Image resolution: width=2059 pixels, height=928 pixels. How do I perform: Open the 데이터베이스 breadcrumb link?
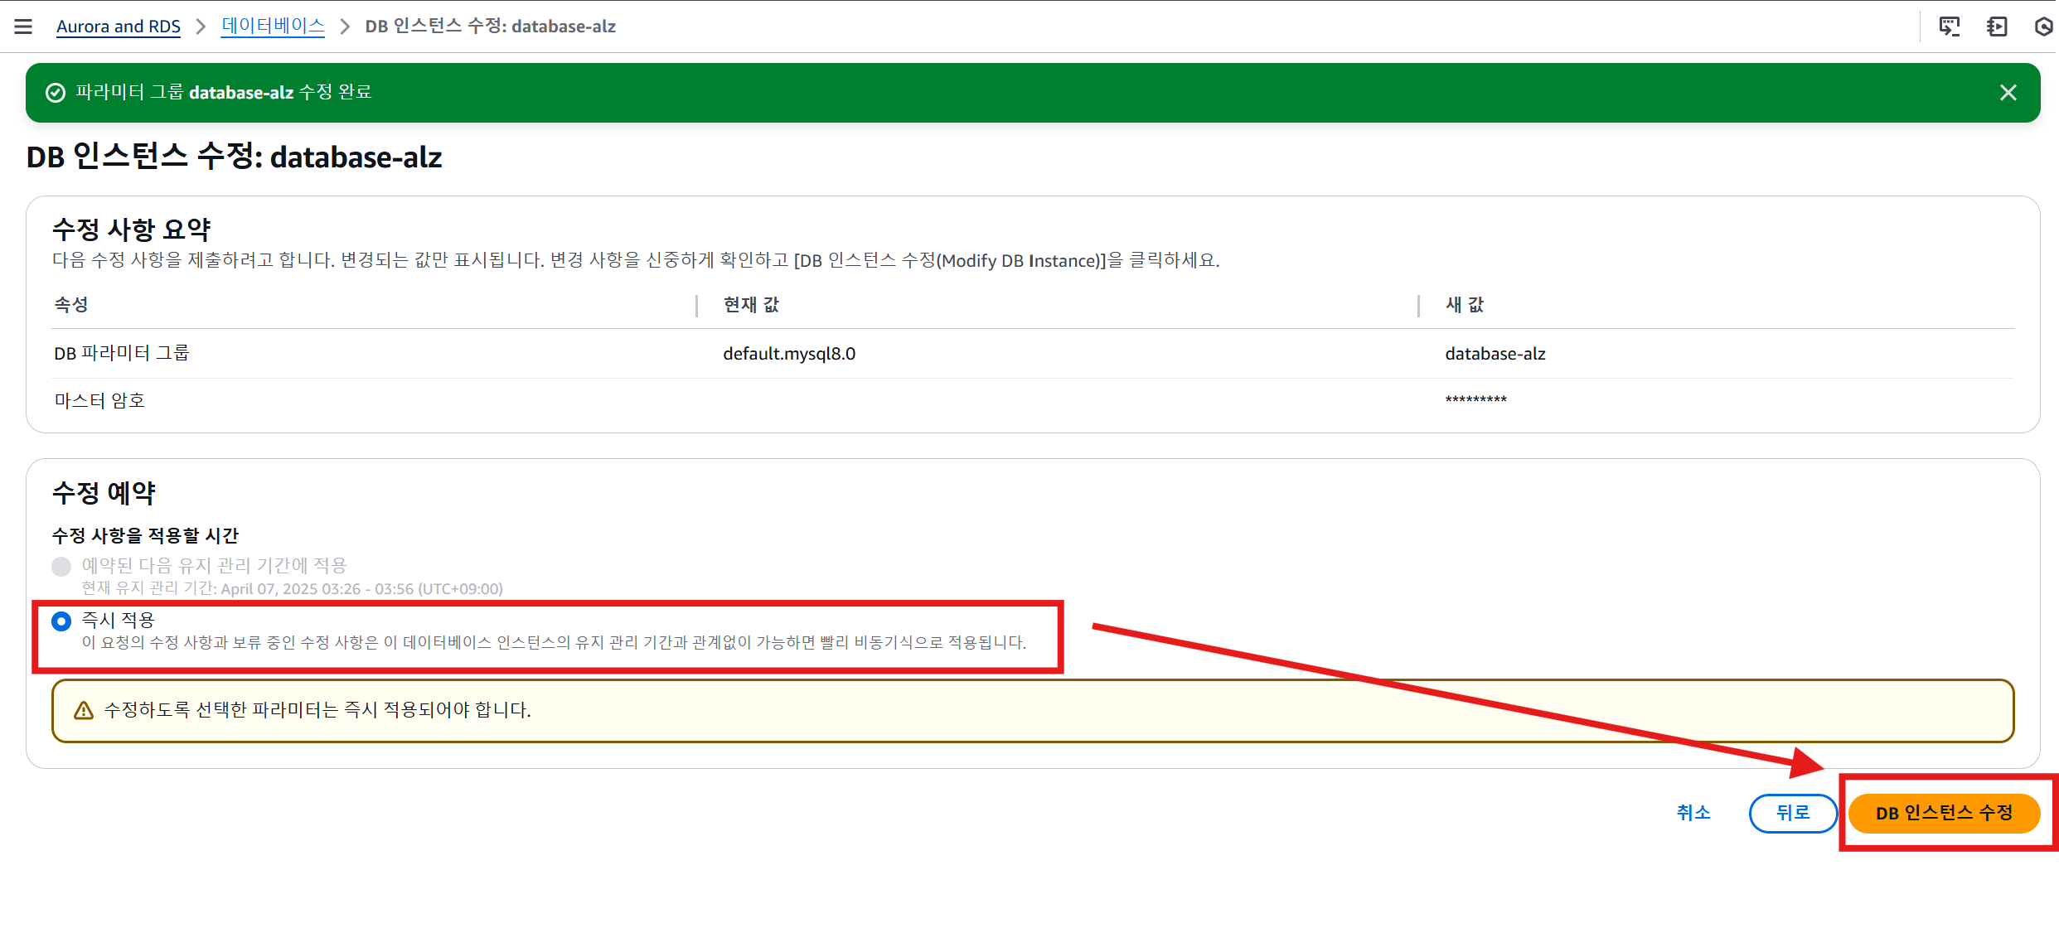(x=273, y=27)
